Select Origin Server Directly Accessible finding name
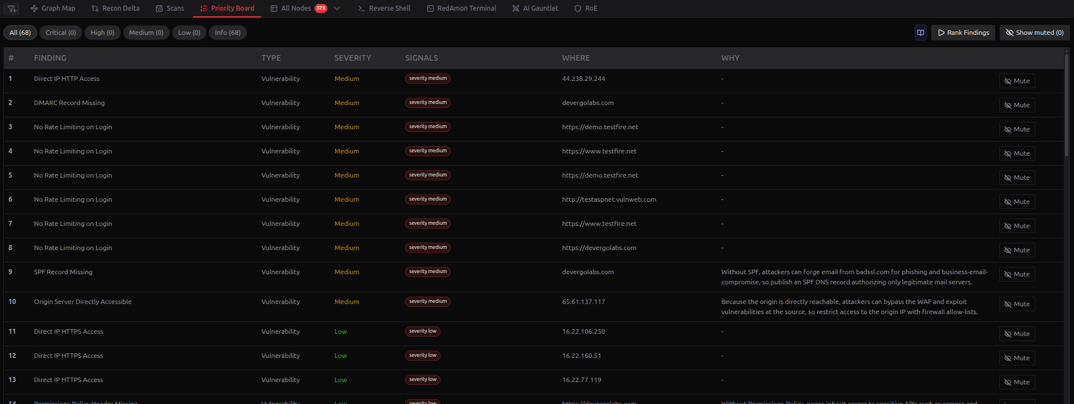Viewport: 1074px width, 404px height. tap(83, 302)
